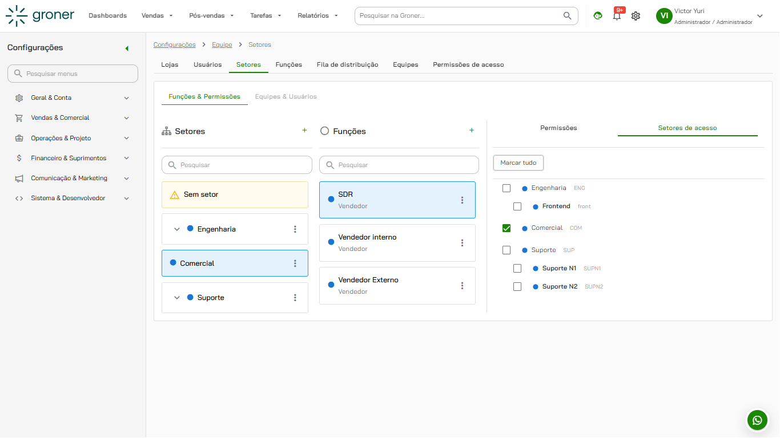This screenshot has width=780, height=438.
Task: Open the notifications bell icon
Action: [617, 16]
